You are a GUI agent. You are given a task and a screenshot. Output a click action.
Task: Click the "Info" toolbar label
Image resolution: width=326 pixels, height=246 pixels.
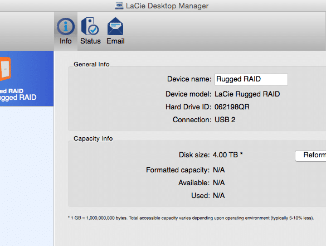tap(66, 41)
